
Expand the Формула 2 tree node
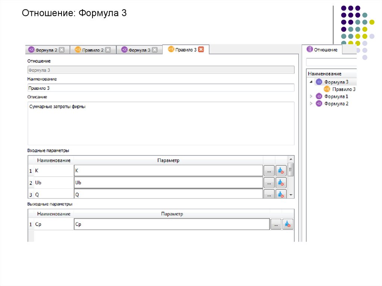pyautogui.click(x=311, y=104)
